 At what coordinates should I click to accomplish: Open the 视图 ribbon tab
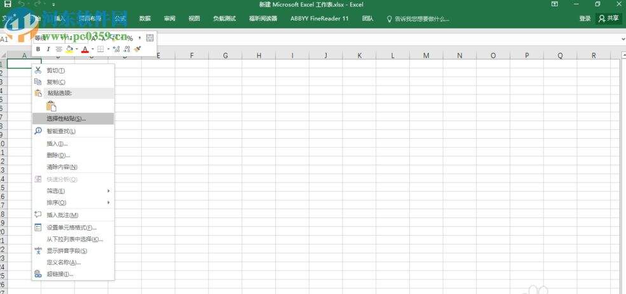pos(194,18)
